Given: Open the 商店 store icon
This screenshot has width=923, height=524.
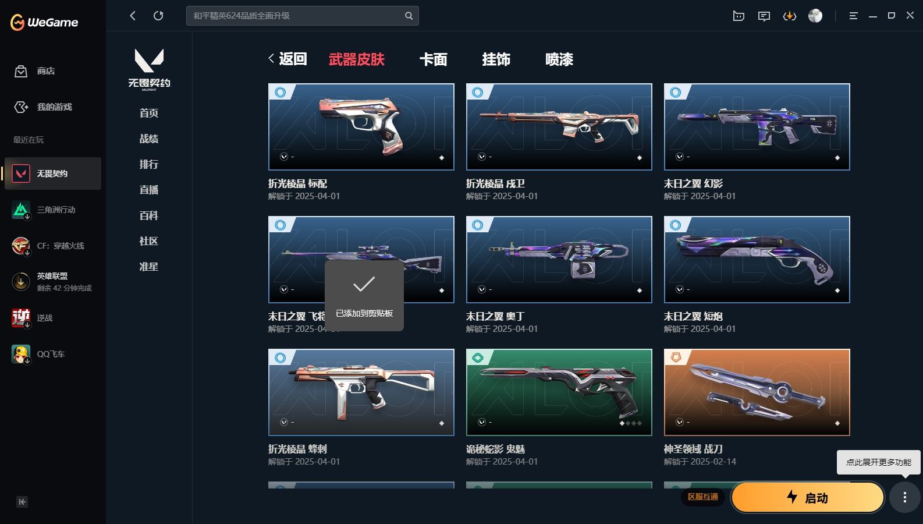Looking at the screenshot, I should point(21,71).
